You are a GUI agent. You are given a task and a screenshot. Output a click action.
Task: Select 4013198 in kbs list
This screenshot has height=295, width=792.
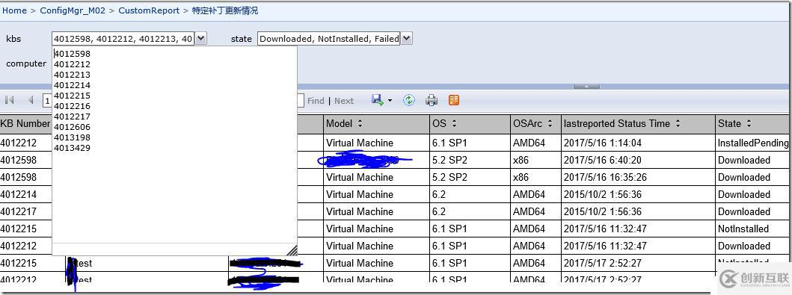pos(73,137)
